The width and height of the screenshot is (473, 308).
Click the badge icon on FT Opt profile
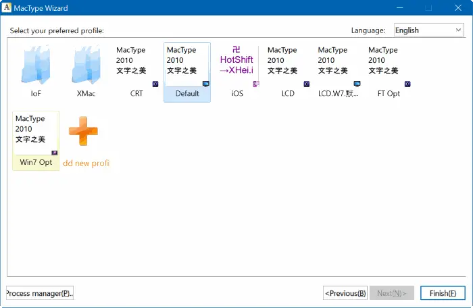407,84
